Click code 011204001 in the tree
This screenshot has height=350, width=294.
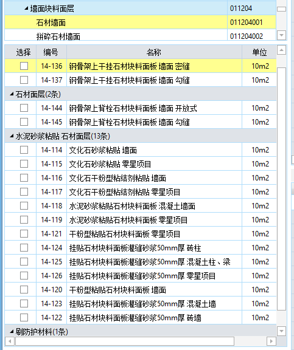tap(246, 22)
